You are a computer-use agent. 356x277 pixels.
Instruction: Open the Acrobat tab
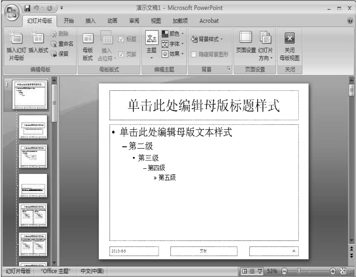tap(209, 21)
